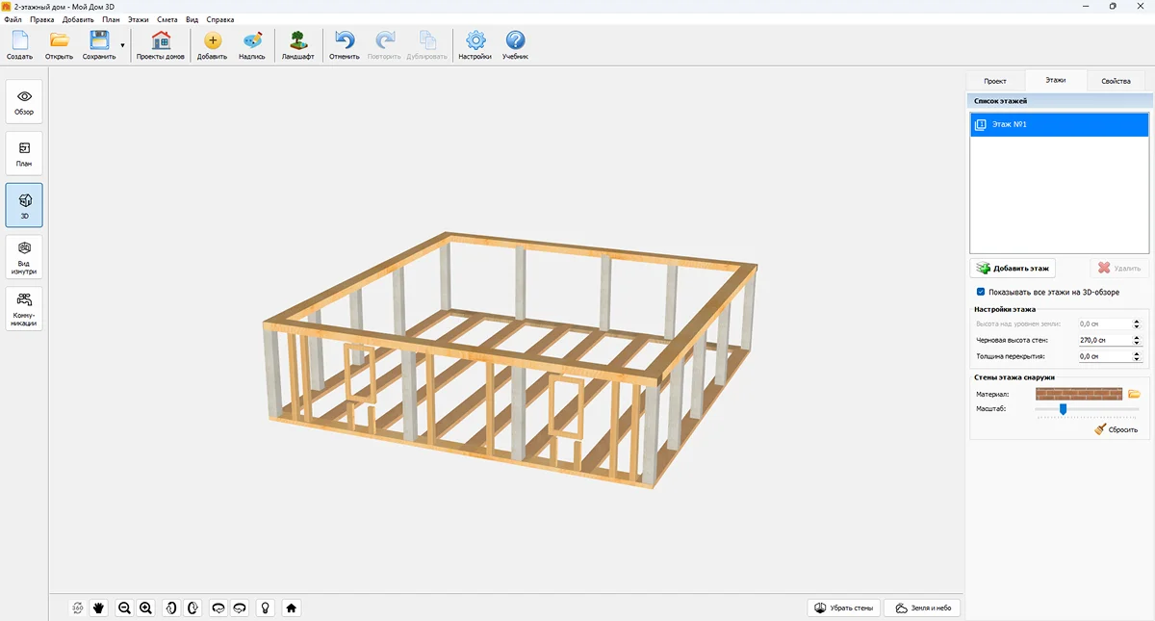
Task: Activate the hand pan tool
Action: [98, 608]
